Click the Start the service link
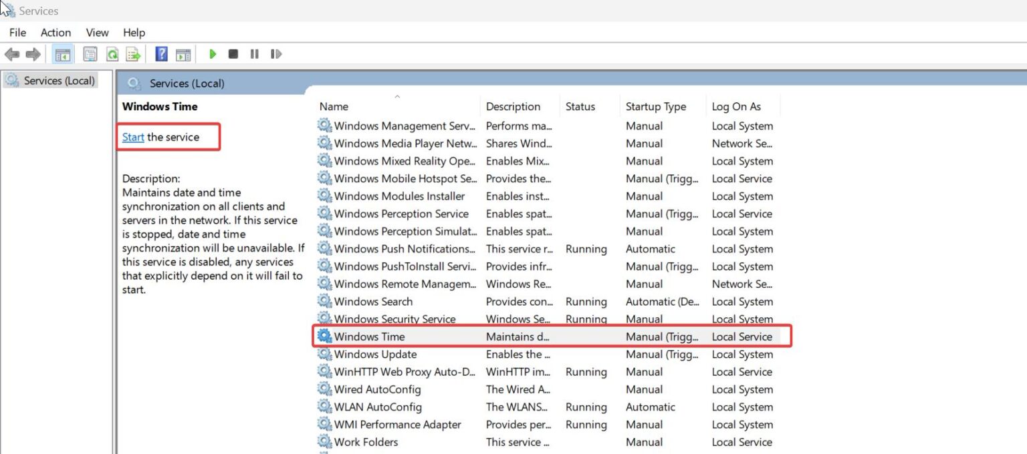The image size is (1027, 454). point(132,136)
